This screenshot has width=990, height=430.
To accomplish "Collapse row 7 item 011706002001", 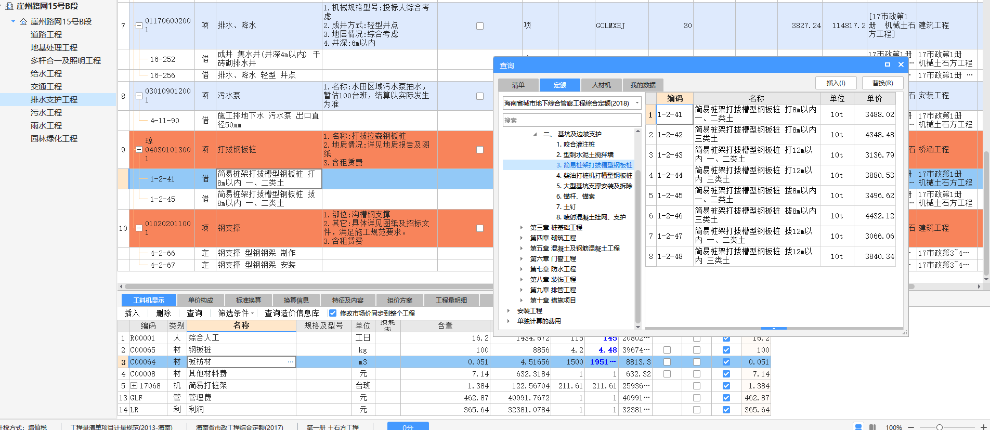I will (x=139, y=25).
